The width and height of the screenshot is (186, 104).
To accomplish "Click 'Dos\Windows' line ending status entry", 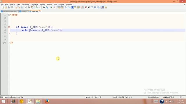I will pyautogui.click(x=153, y=97).
